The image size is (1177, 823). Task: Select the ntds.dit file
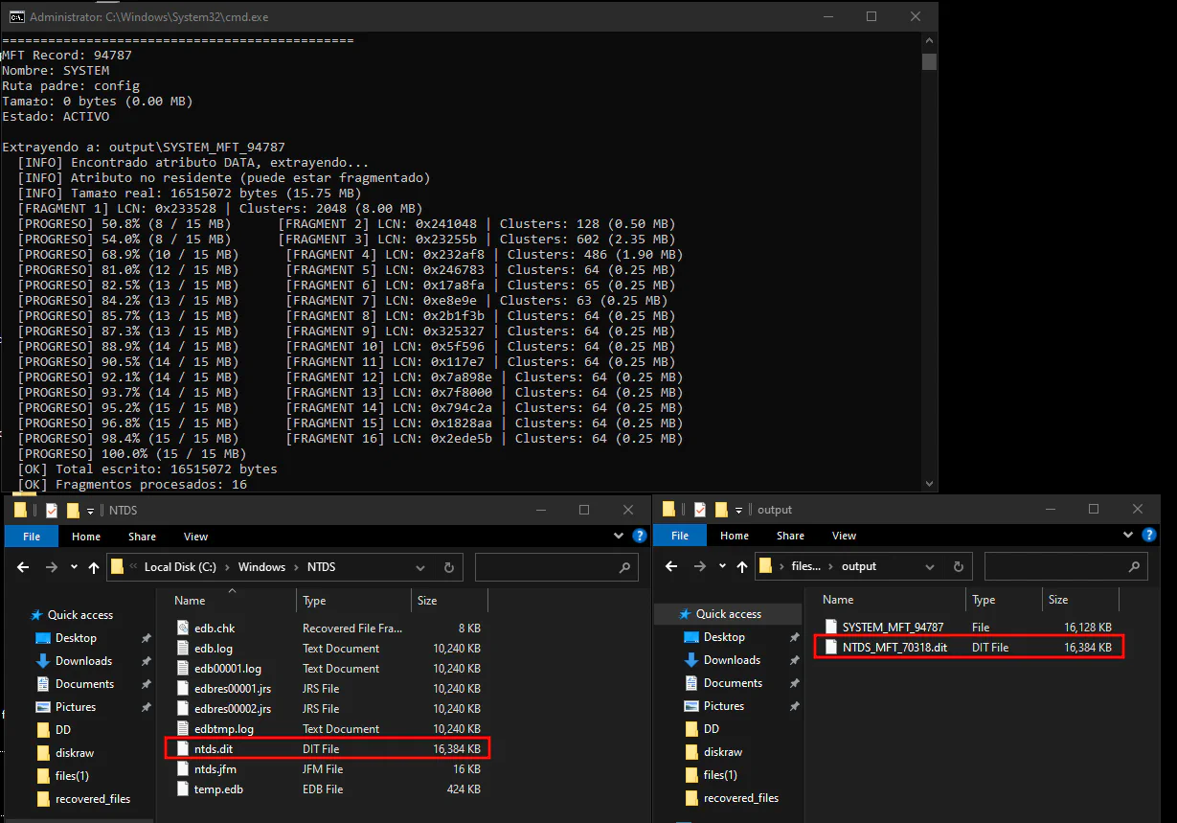click(x=213, y=749)
